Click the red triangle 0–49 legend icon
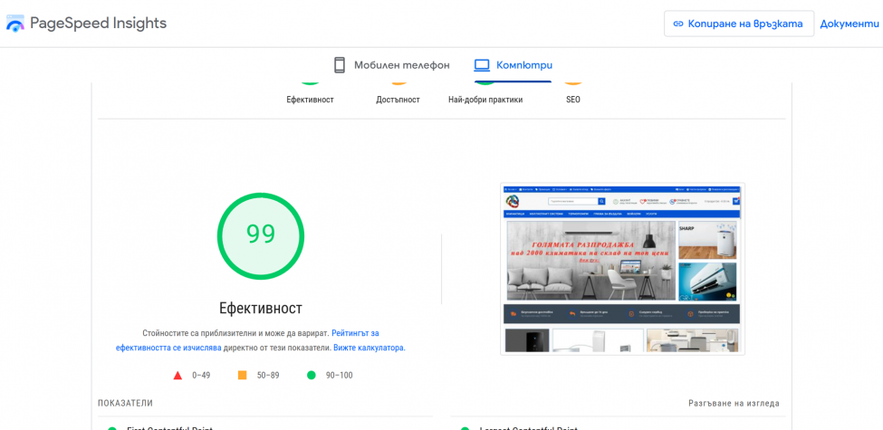This screenshot has width=883, height=430. pos(178,376)
